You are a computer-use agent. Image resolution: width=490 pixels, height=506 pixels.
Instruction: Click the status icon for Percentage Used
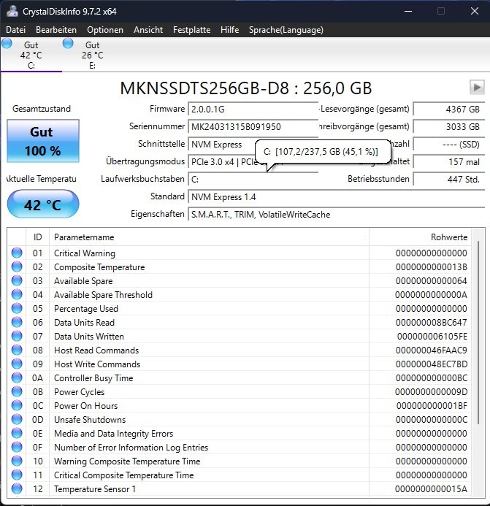point(17,308)
